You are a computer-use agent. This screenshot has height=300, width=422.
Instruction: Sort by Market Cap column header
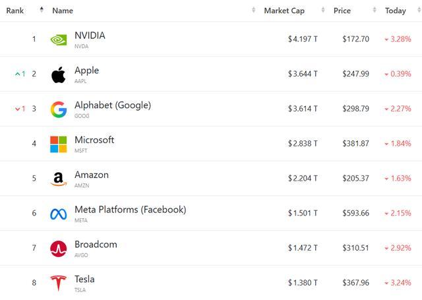click(285, 11)
